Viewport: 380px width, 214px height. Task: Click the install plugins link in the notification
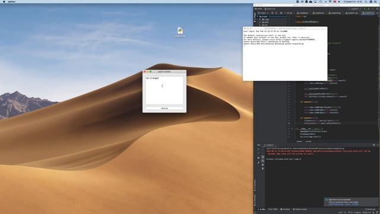pos(336,204)
